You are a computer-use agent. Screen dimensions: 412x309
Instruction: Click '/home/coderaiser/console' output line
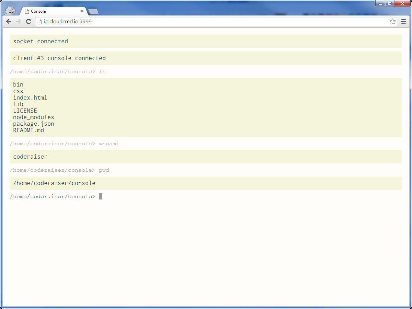click(54, 183)
